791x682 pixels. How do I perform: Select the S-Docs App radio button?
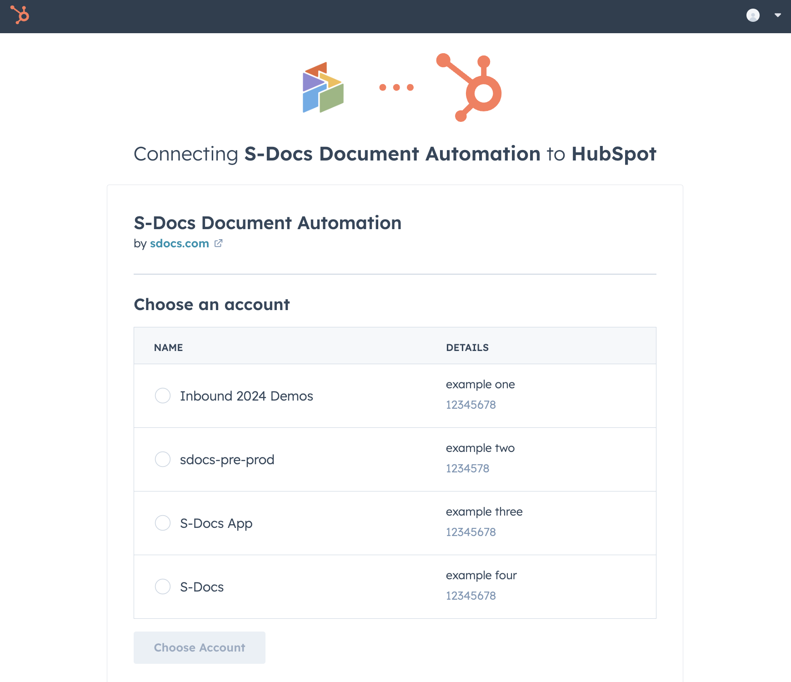pos(163,523)
